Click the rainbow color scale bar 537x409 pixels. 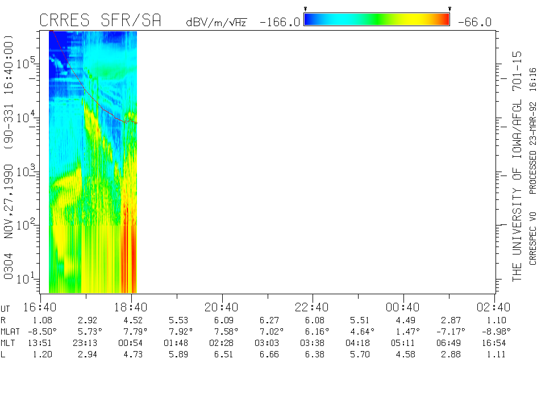tap(377, 20)
